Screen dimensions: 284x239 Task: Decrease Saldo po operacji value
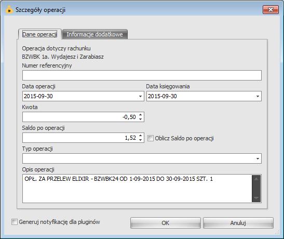click(x=141, y=140)
